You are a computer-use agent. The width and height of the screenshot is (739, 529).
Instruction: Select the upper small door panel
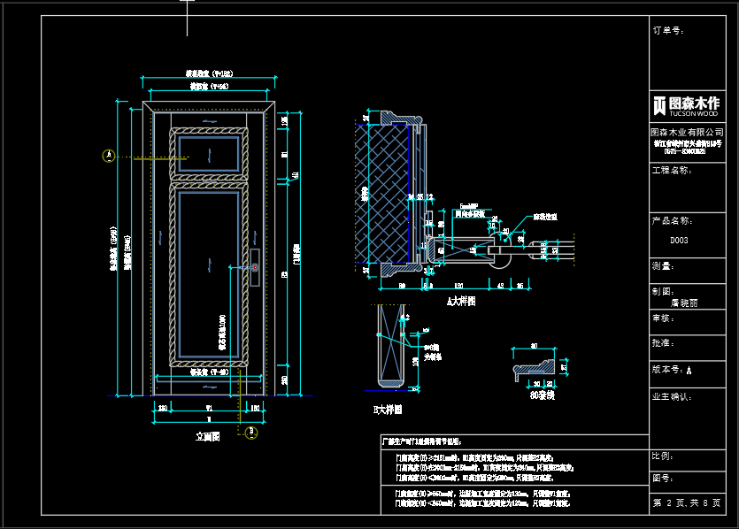[x=209, y=154]
